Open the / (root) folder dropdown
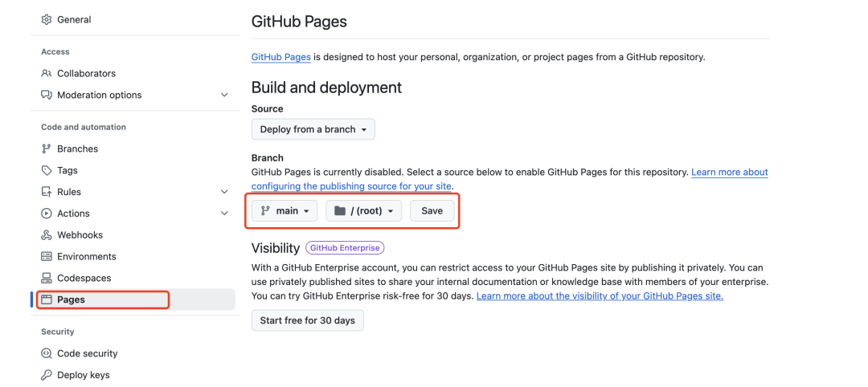The image size is (868, 387). 364,210
